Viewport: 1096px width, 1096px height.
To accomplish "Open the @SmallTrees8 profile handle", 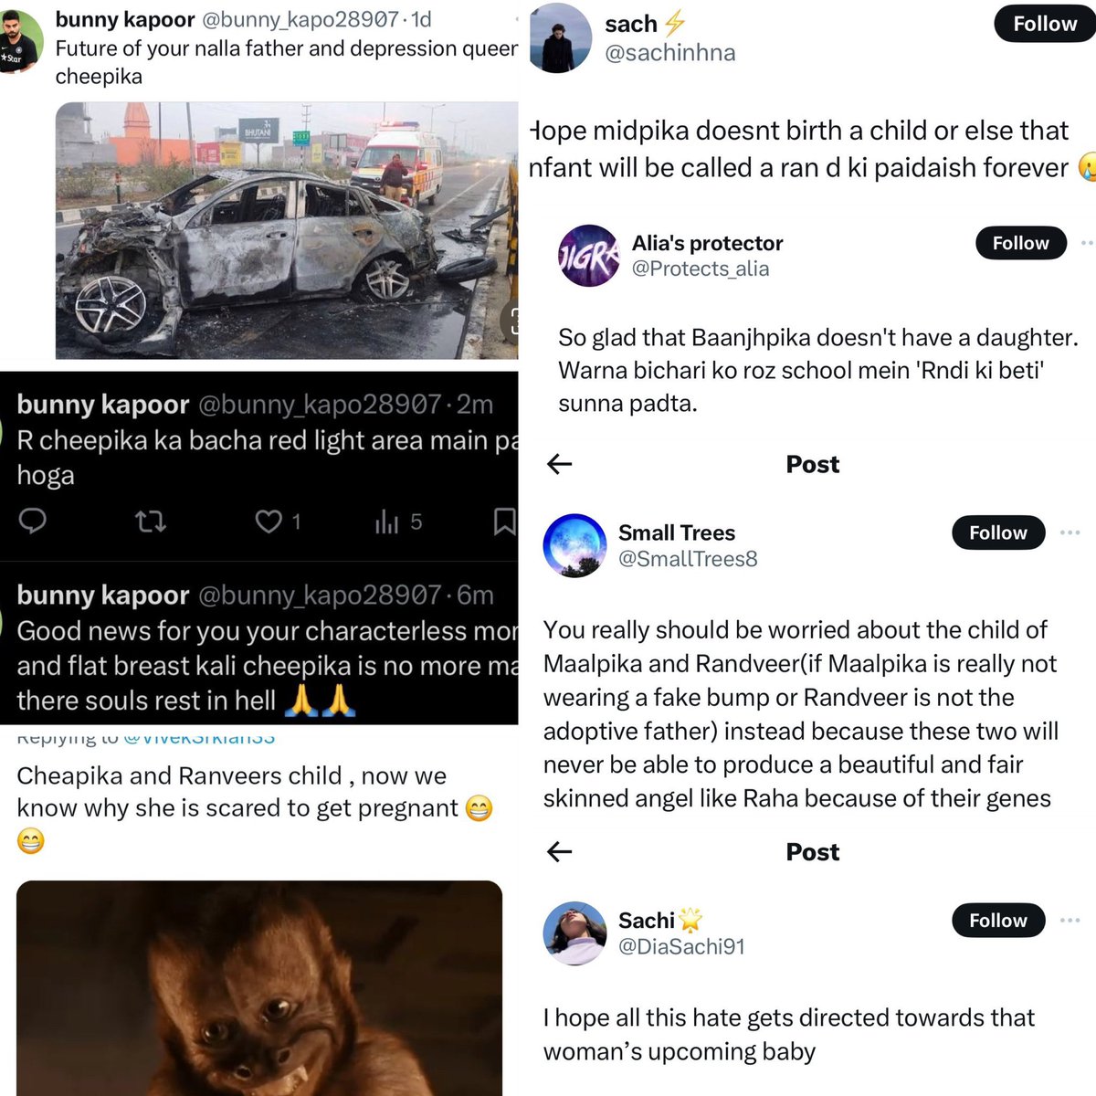I will coord(688,558).
